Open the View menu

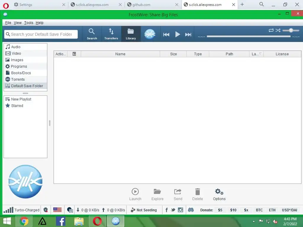17,23
